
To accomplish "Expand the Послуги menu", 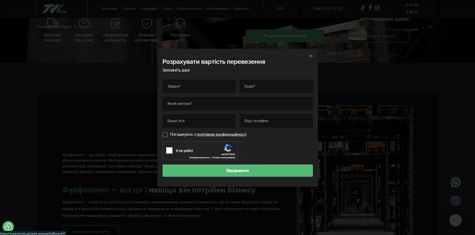I will pos(130,8).
